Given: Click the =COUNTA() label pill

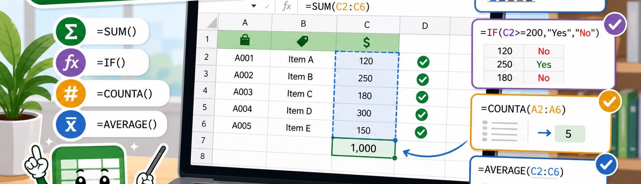Looking at the screenshot, I should click(125, 94).
